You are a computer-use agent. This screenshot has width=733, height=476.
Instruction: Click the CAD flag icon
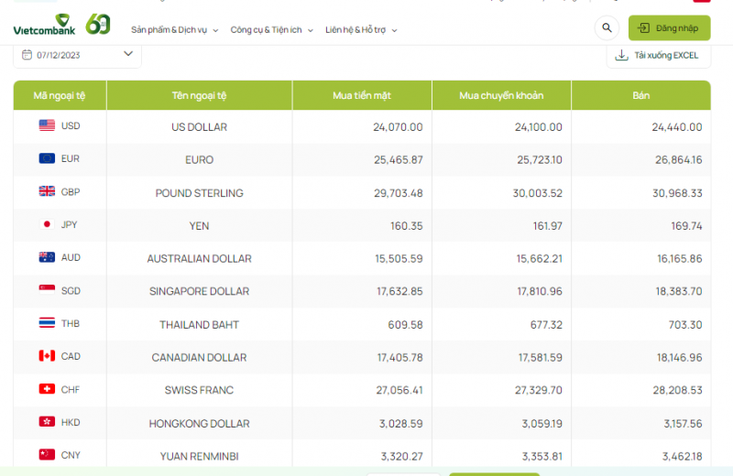[47, 356]
